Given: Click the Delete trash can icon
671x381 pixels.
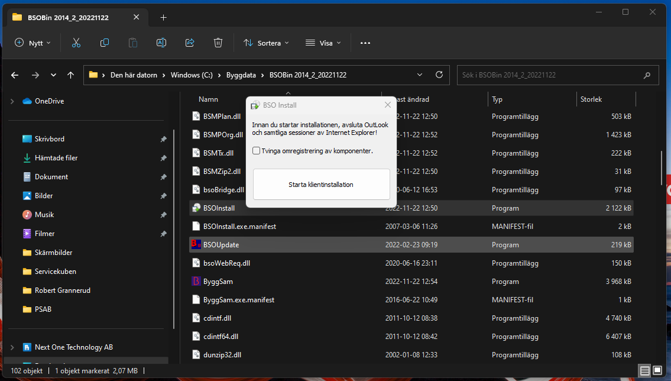Looking at the screenshot, I should point(218,43).
